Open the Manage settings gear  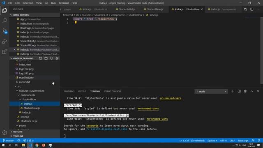5,132
